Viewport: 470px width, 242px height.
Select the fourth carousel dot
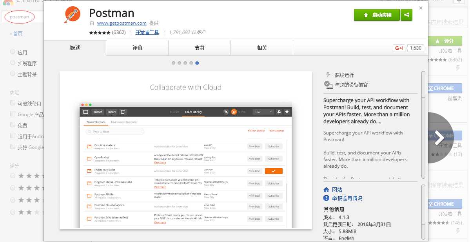point(191,63)
